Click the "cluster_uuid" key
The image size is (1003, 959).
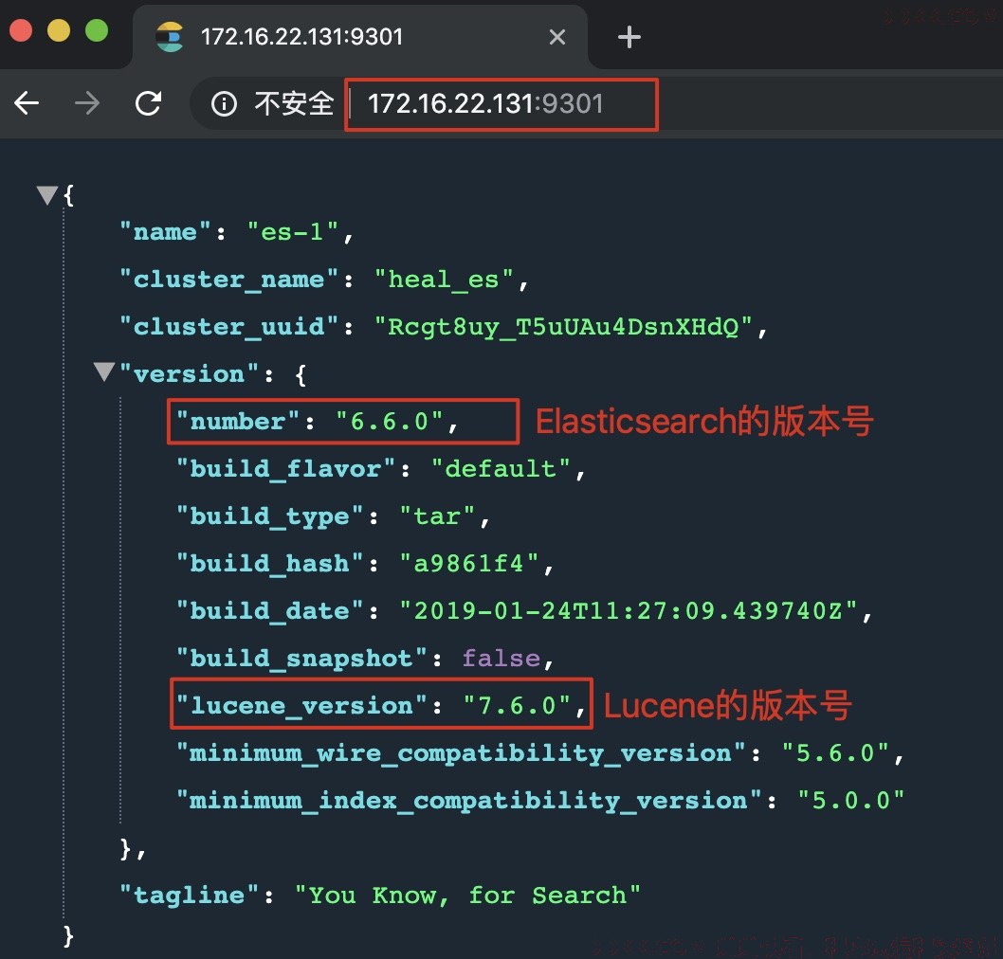(x=229, y=327)
